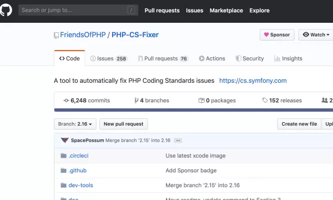
Task: Open the .circleci folder
Action: pyautogui.click(x=78, y=156)
